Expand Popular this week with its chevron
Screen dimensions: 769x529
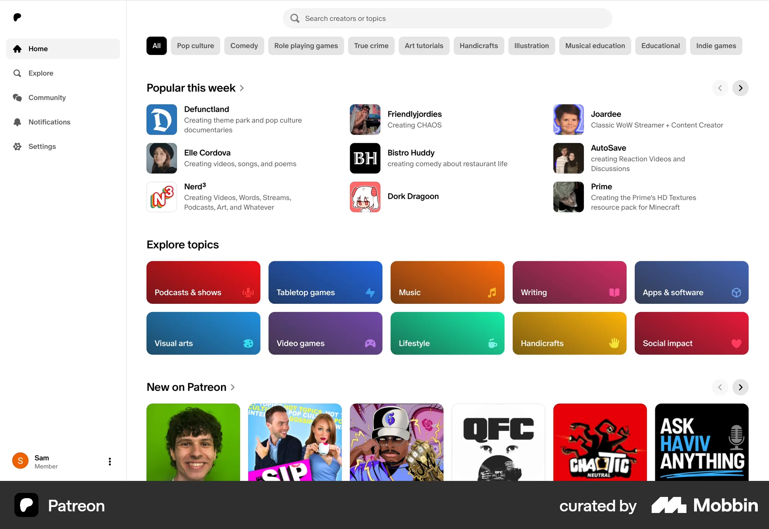pos(242,88)
